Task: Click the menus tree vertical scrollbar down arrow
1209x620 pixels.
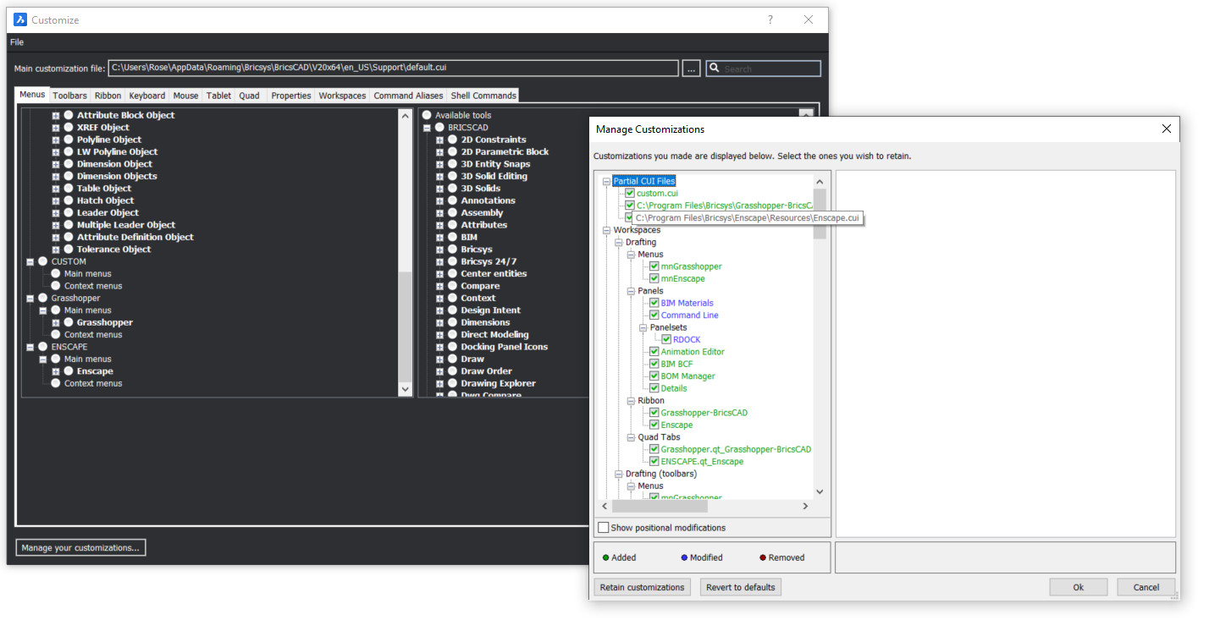Action: point(405,389)
